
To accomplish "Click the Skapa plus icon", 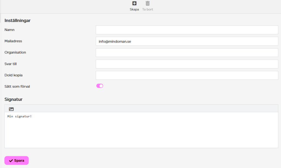I will tap(134, 4).
